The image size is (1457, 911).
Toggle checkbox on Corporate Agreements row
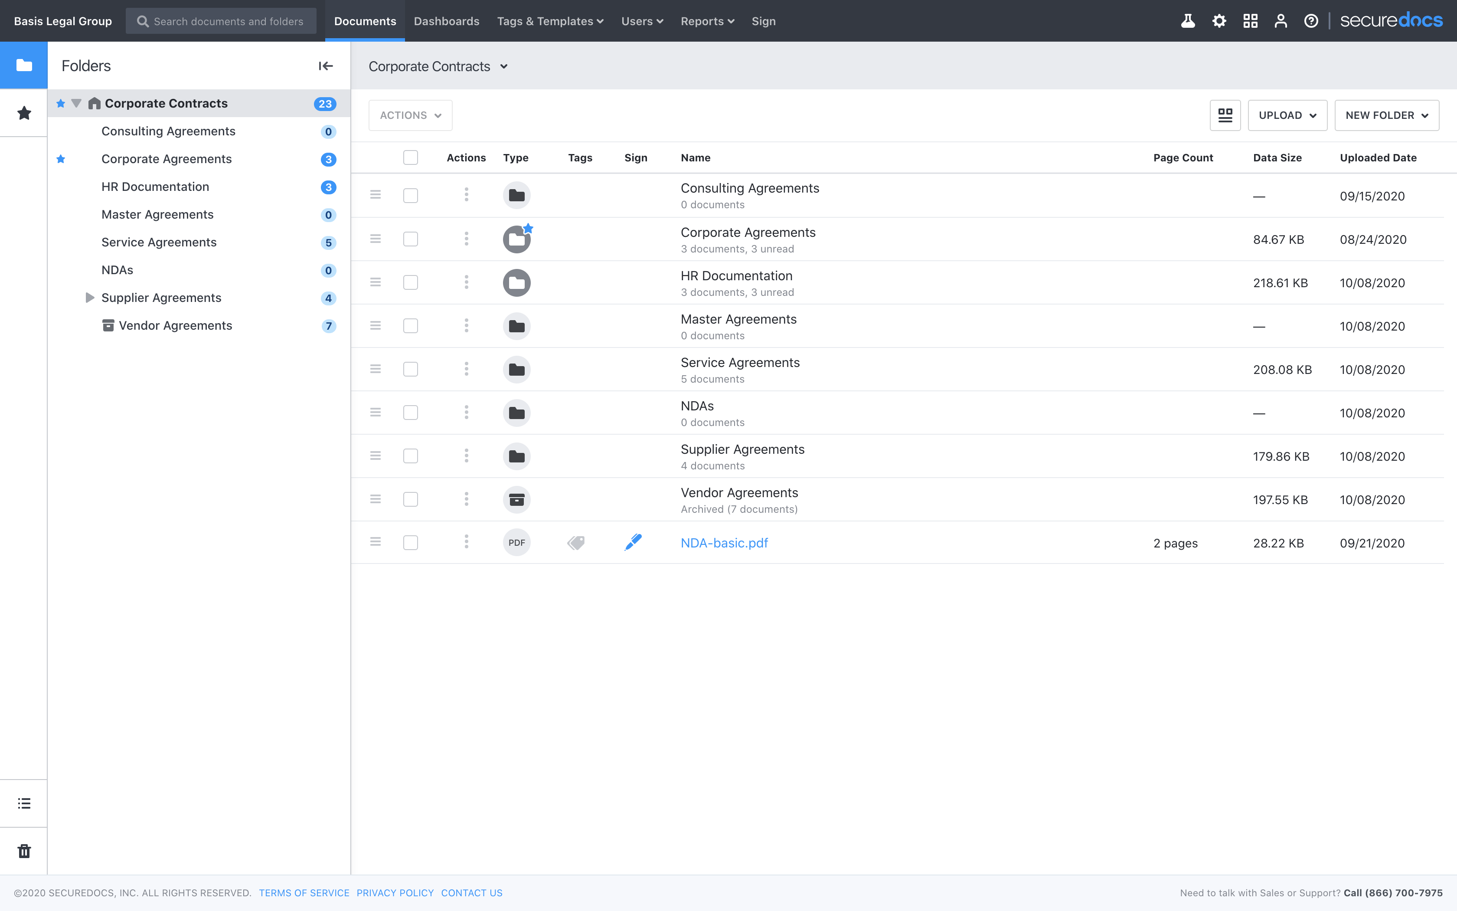click(x=410, y=238)
